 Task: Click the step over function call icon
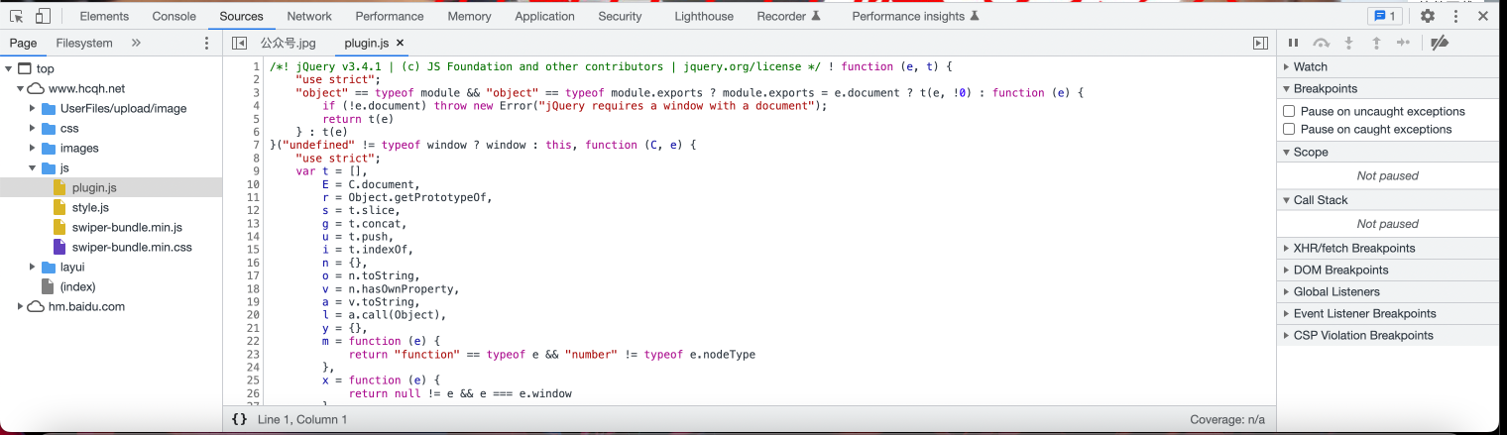1321,43
